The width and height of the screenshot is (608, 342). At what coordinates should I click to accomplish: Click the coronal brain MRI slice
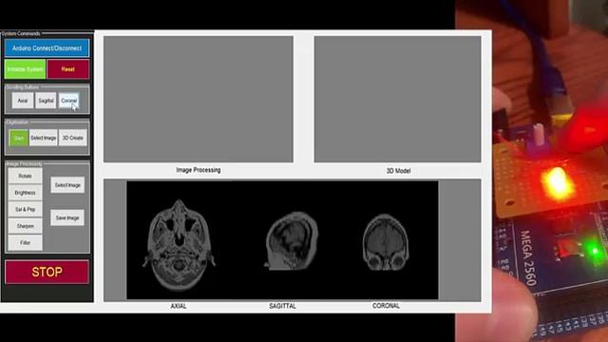coord(386,242)
